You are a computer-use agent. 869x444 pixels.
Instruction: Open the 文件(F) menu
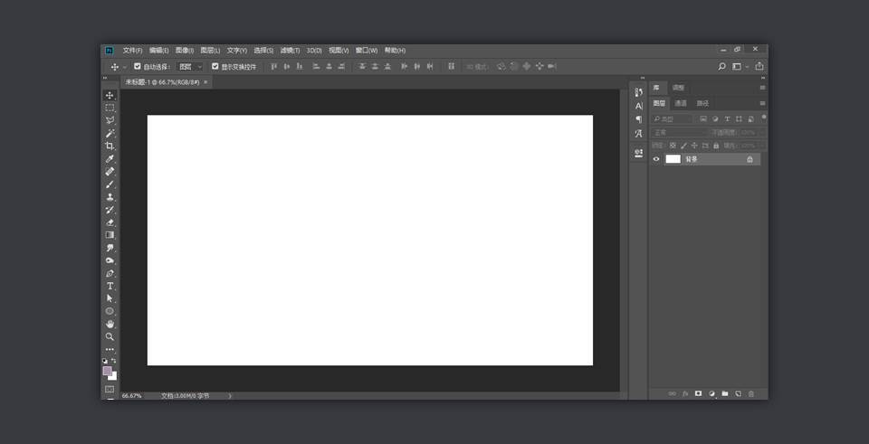tap(132, 51)
